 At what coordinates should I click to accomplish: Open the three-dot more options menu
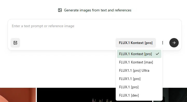(163, 43)
